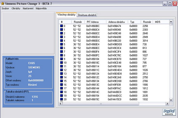
Task: Click size value 2750
Action: (145, 77)
